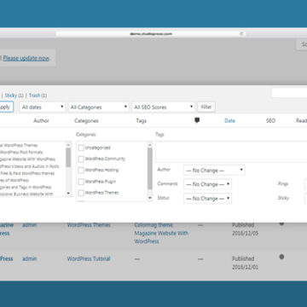
Task: Open the All Categories filter dropdown
Action: click(99, 107)
